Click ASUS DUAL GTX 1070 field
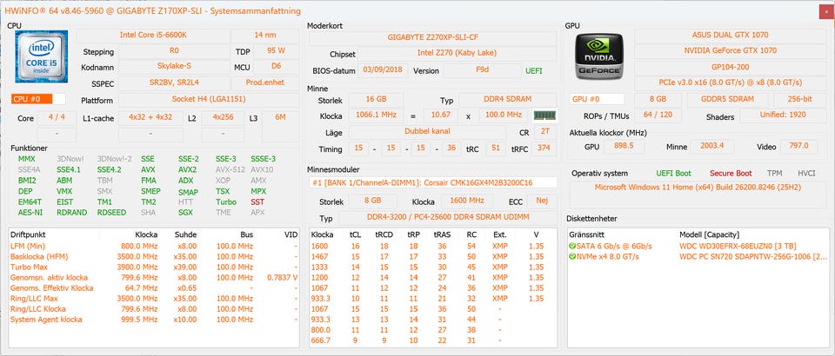This screenshot has width=835, height=356. coord(730,36)
